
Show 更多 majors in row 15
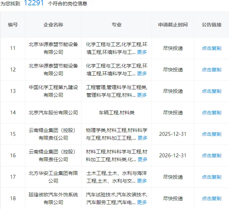[x=142, y=138]
